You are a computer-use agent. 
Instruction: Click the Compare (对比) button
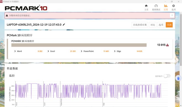click(153, 25)
